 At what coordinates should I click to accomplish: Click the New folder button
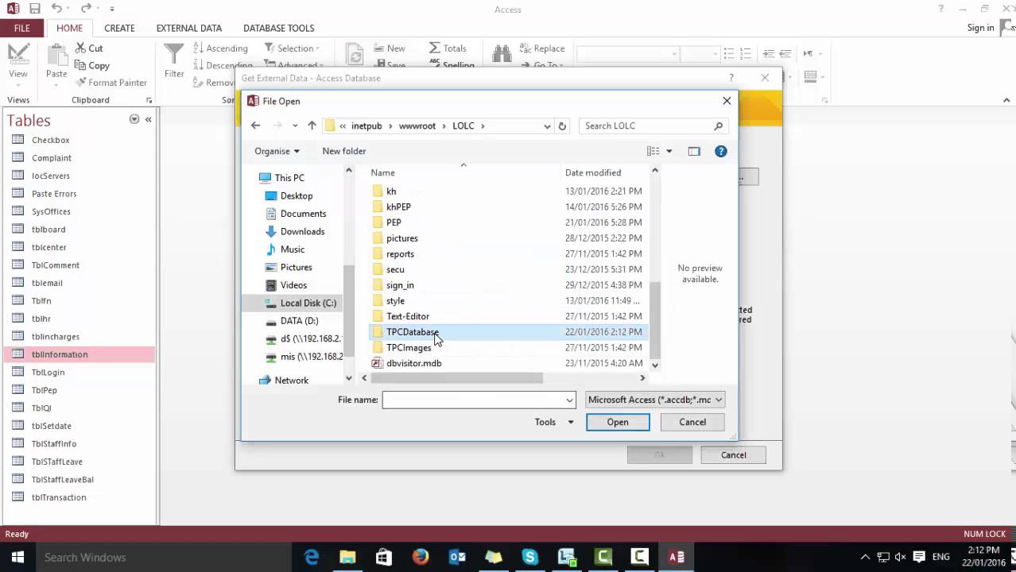tap(344, 151)
